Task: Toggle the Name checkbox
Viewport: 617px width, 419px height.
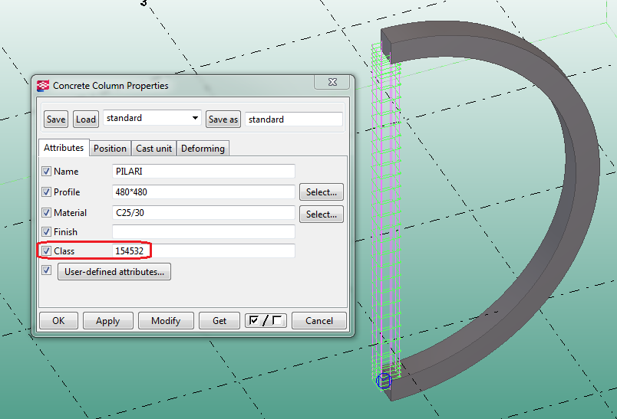Action: click(x=47, y=172)
